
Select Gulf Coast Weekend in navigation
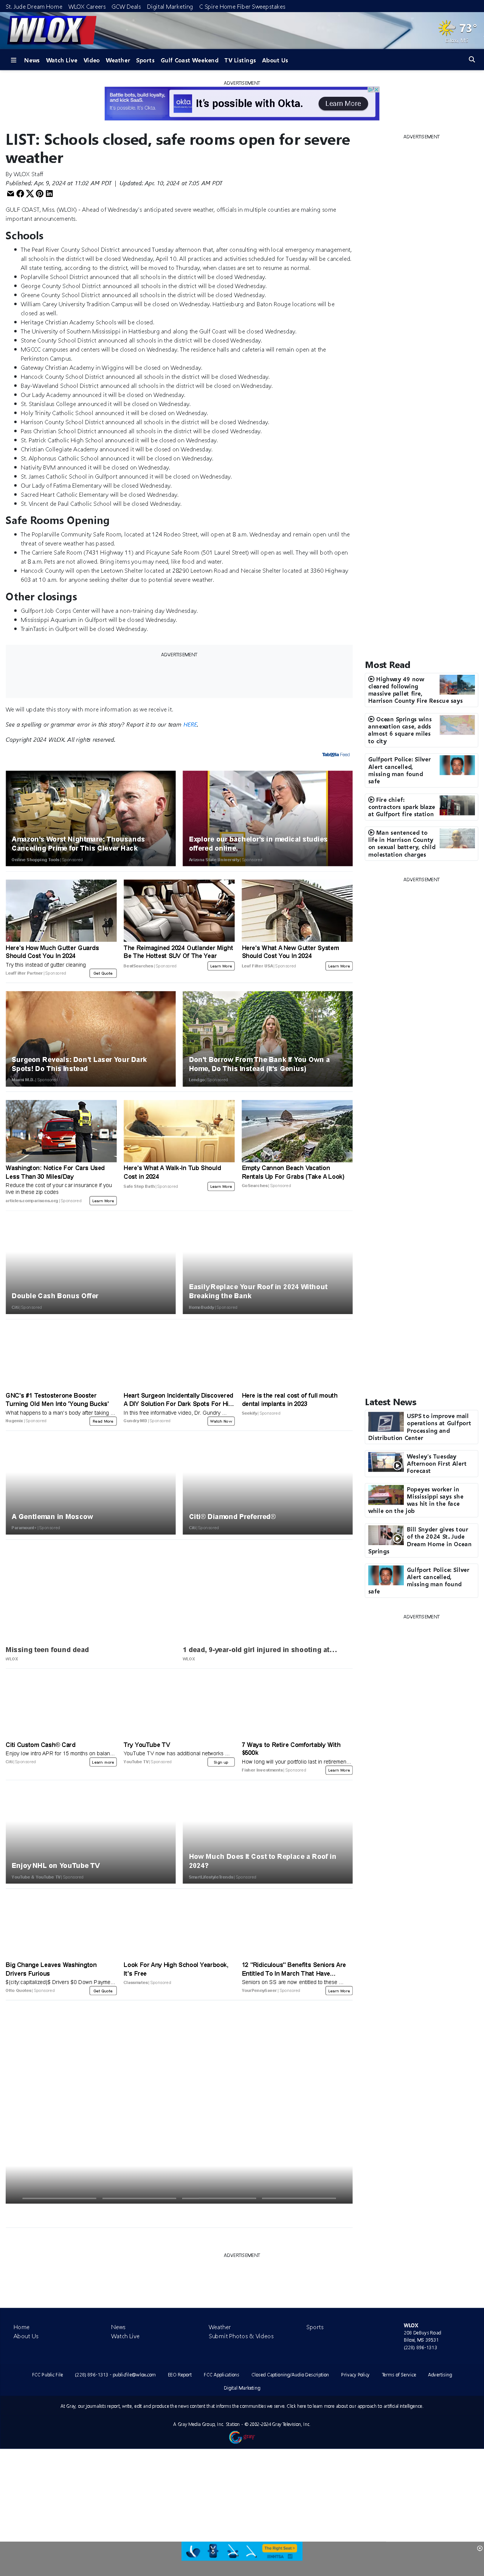point(189,60)
